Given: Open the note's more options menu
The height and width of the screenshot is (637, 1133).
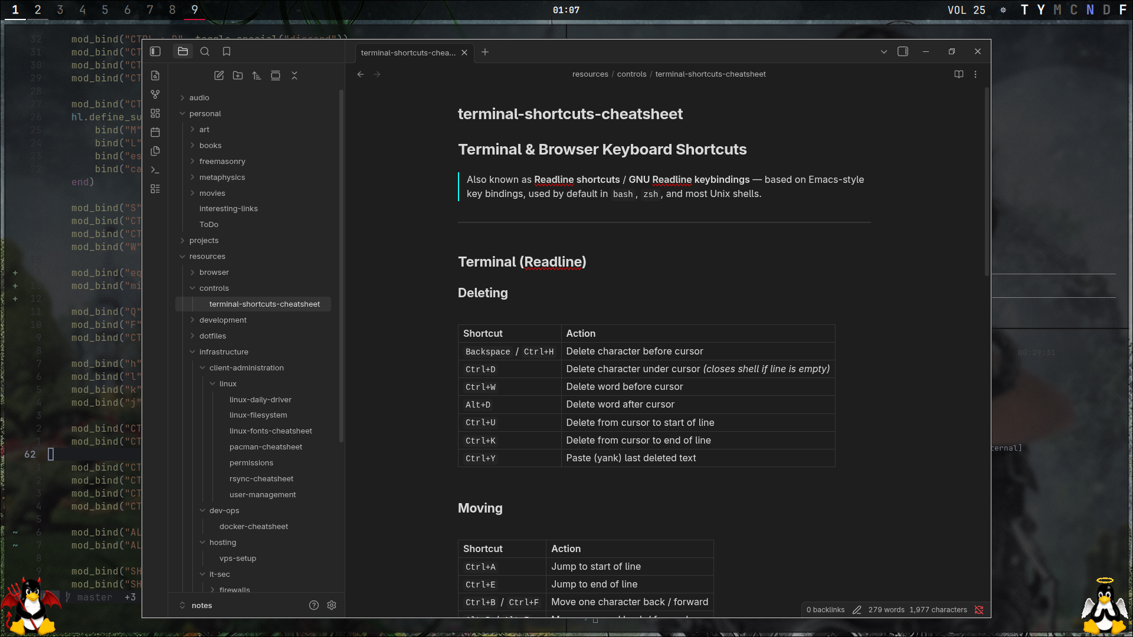Looking at the screenshot, I should tap(975, 74).
